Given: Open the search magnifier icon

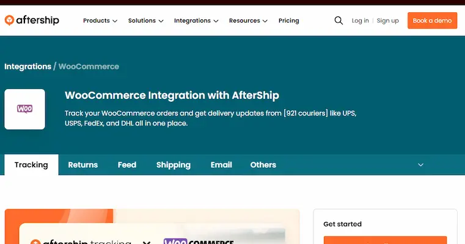Looking at the screenshot, I should click(x=339, y=21).
